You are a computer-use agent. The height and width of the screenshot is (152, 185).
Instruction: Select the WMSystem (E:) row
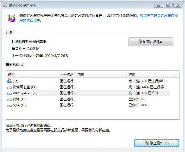tap(88, 93)
